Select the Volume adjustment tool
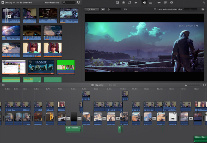Screen dimensions: 207x143 click(145, 2)
